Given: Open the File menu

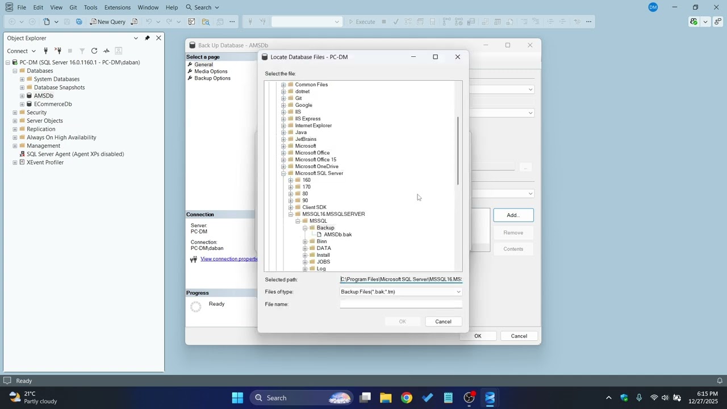Looking at the screenshot, I should pos(22,7).
